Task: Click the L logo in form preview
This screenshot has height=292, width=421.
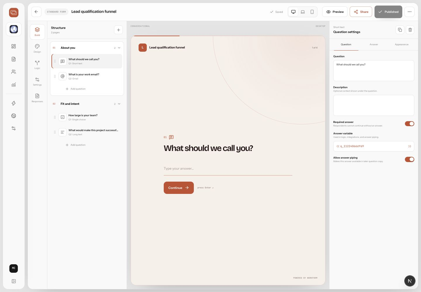Action: (143, 48)
